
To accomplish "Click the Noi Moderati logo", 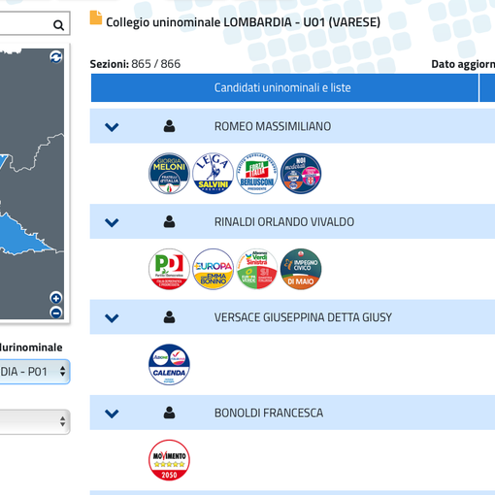I will 301,174.
